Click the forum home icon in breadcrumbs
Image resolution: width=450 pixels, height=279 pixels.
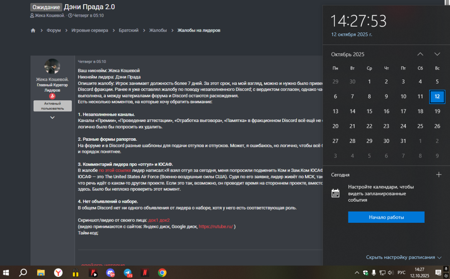pos(33,30)
